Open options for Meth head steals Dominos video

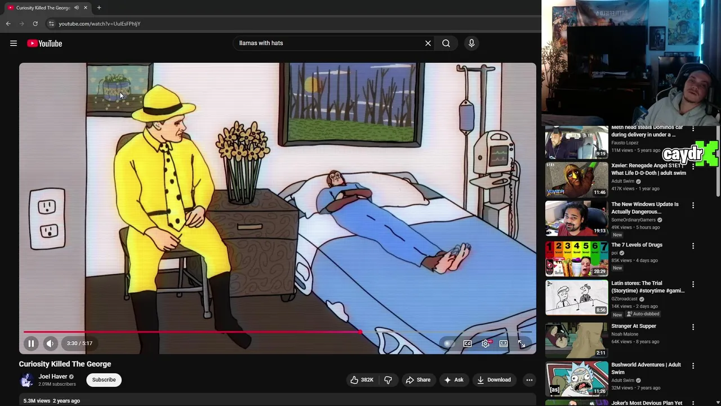pyautogui.click(x=693, y=129)
